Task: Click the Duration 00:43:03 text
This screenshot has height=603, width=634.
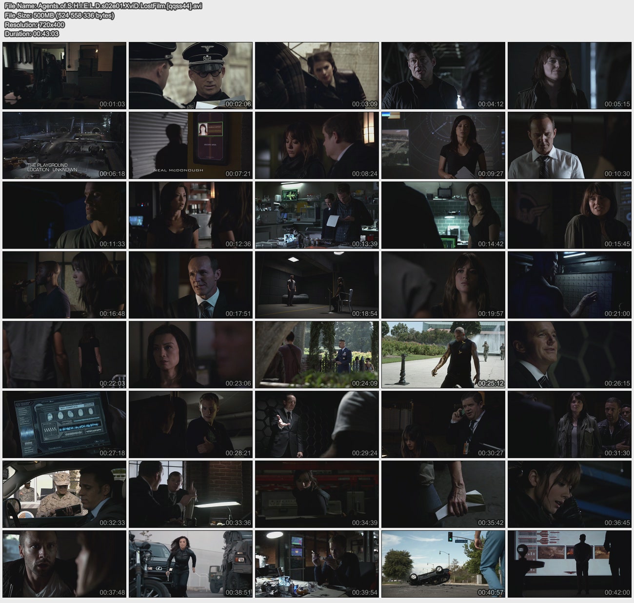Action: point(32,34)
